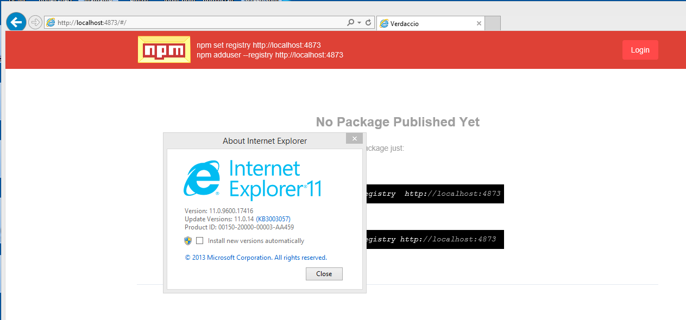Click the npm logo in the header

tap(164, 50)
